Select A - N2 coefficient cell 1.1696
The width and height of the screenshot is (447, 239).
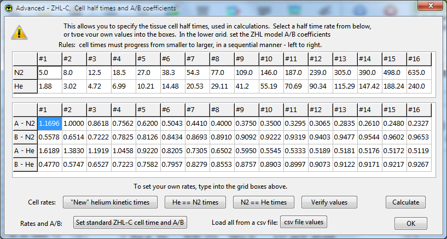coord(50,124)
